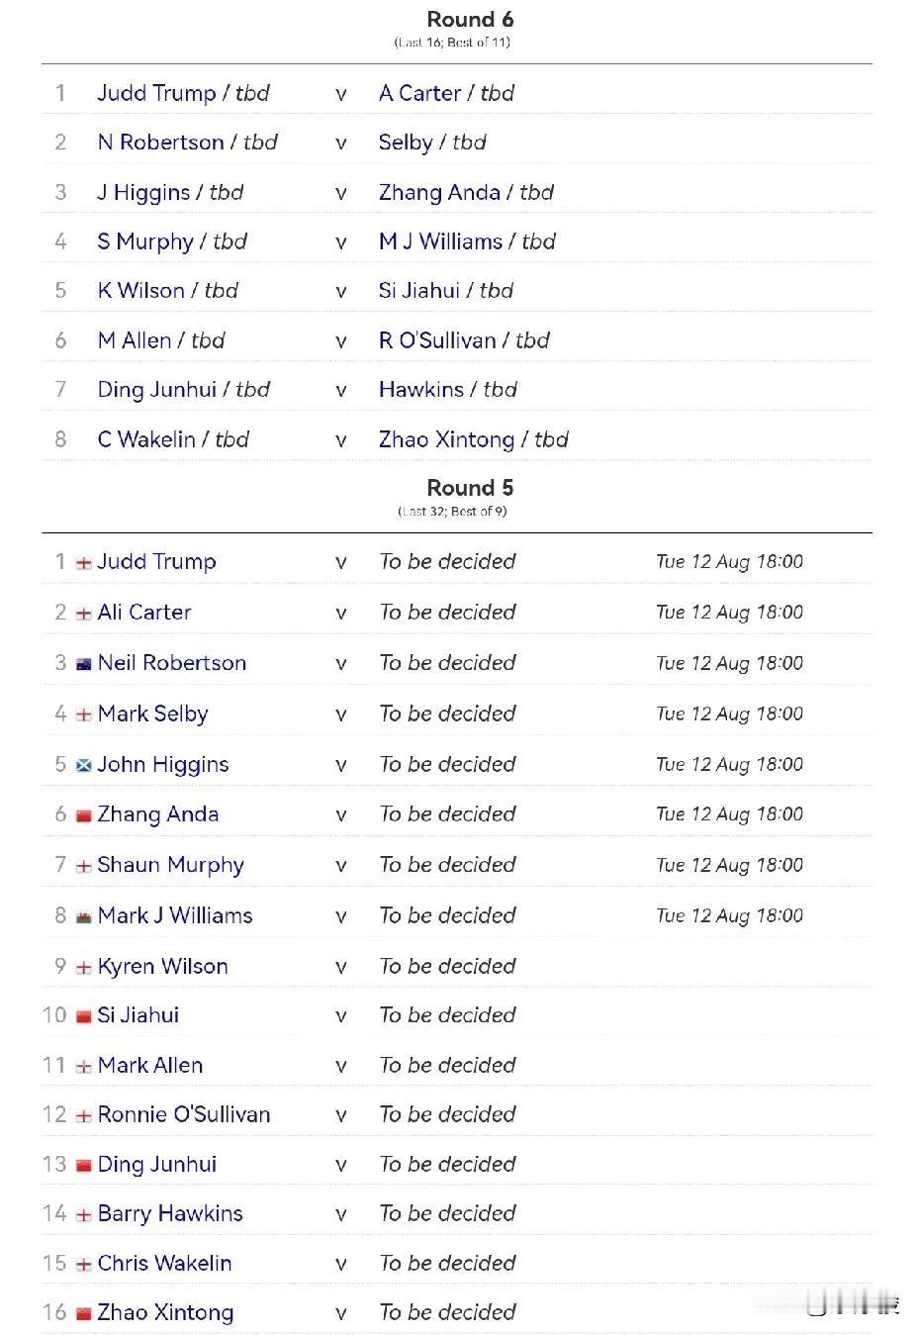
Task: Click Chris Wakelin in Round 5 list
Action: click(164, 1263)
